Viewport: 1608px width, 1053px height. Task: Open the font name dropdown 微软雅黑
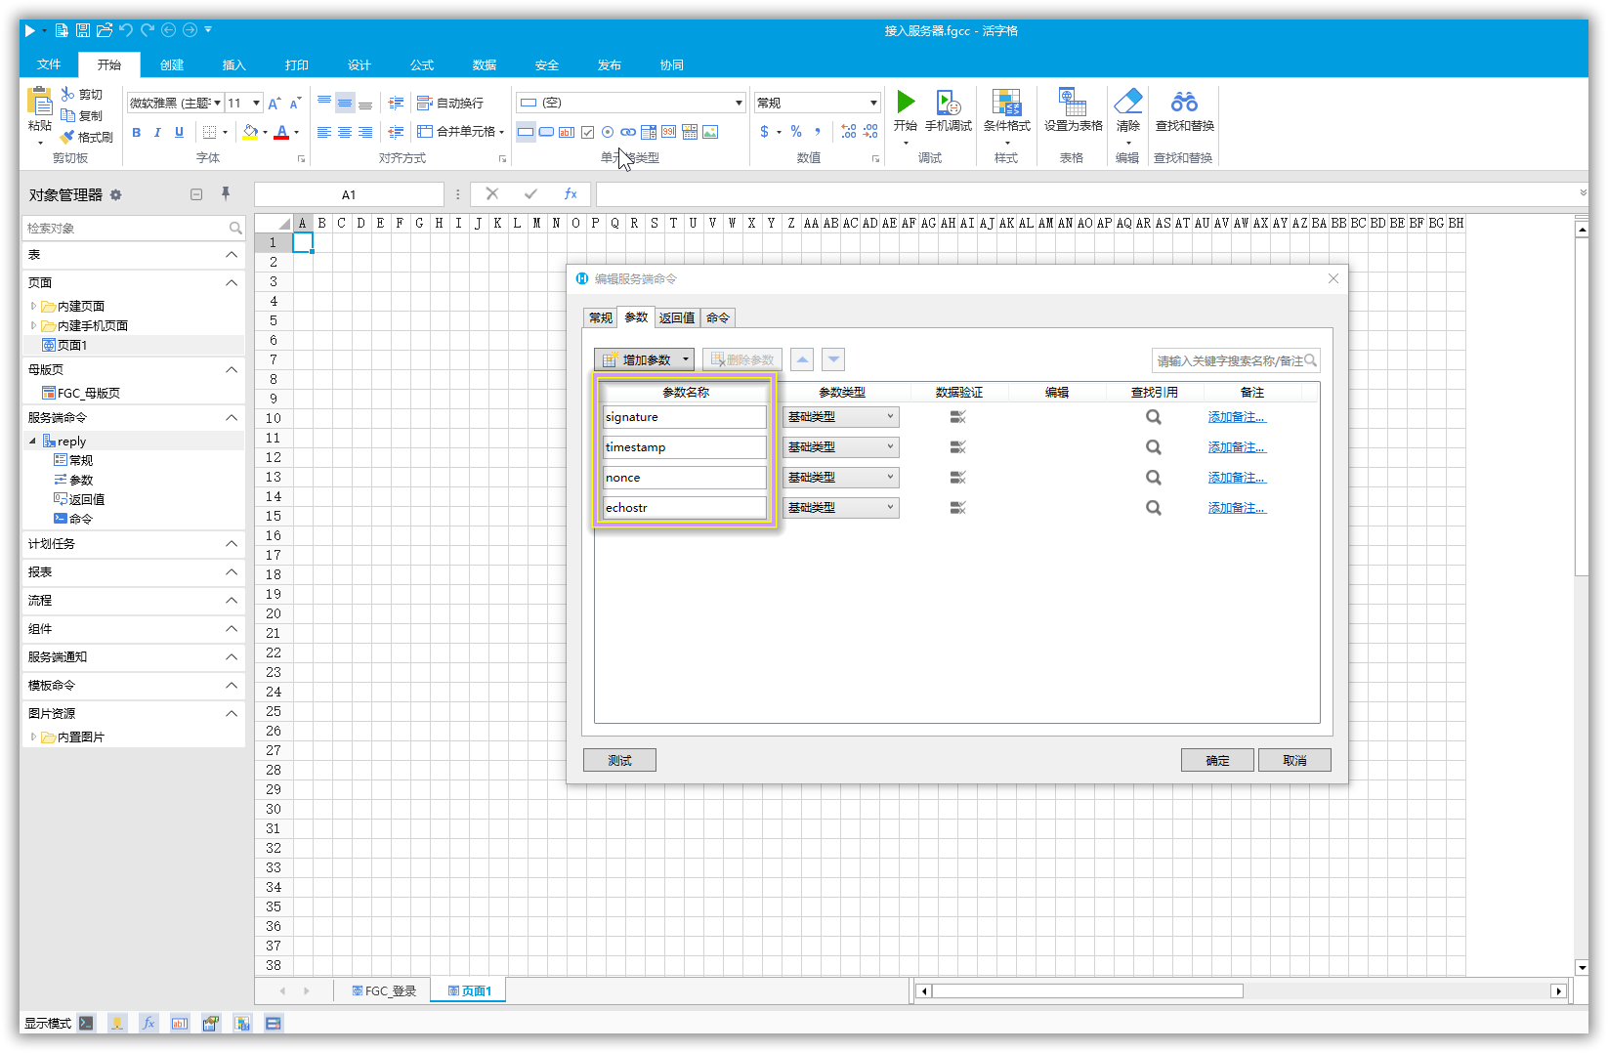tap(217, 103)
